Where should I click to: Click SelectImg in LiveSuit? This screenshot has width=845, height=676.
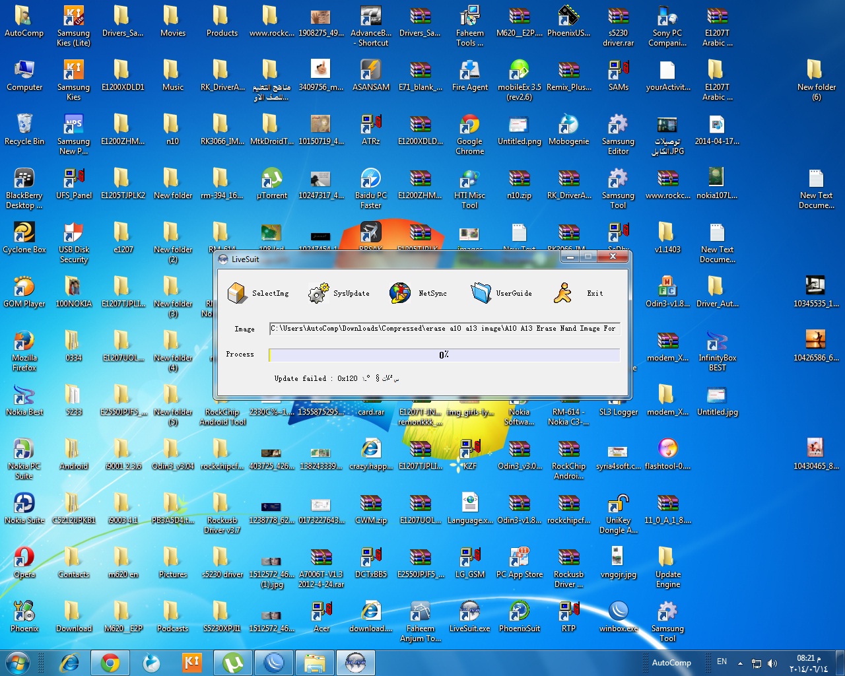(x=258, y=293)
